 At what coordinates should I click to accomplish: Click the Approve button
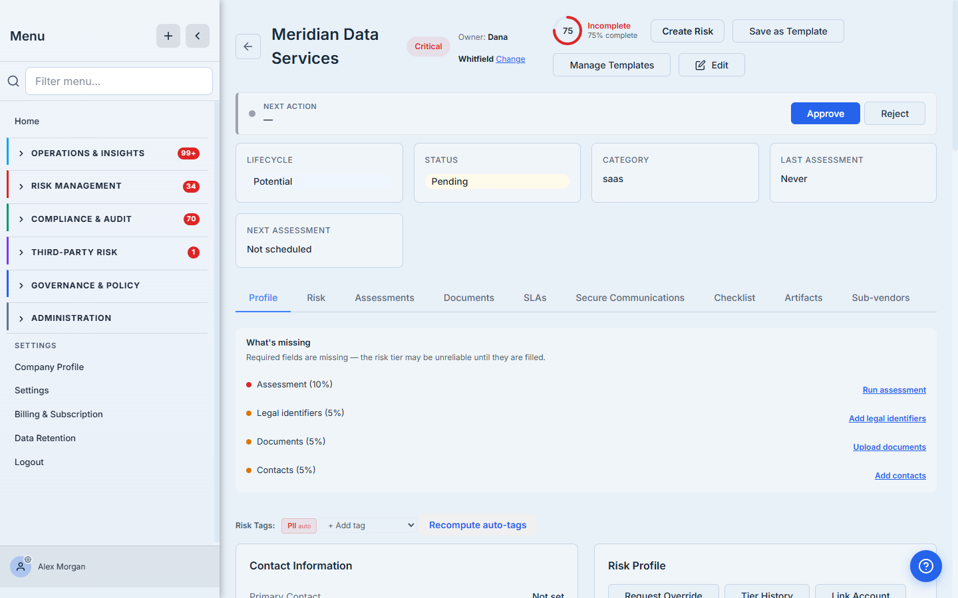pos(826,114)
